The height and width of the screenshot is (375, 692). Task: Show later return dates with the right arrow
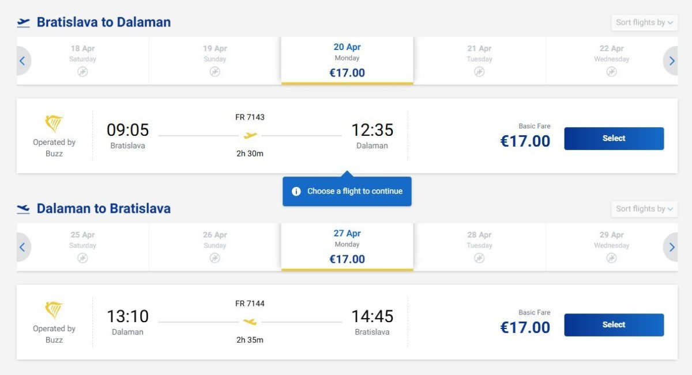click(x=672, y=247)
